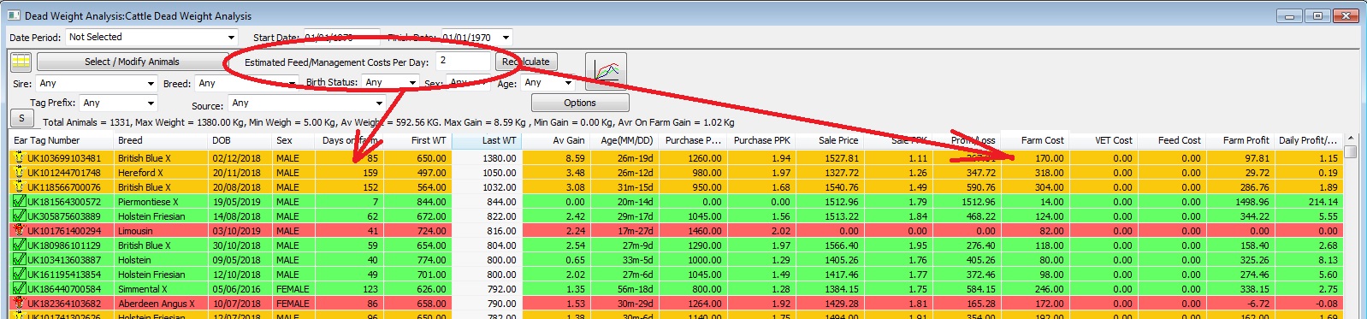This screenshot has height=319, width=1367.
Task: Click the Farm Profit value -6.72
Action: [x=1240, y=304]
